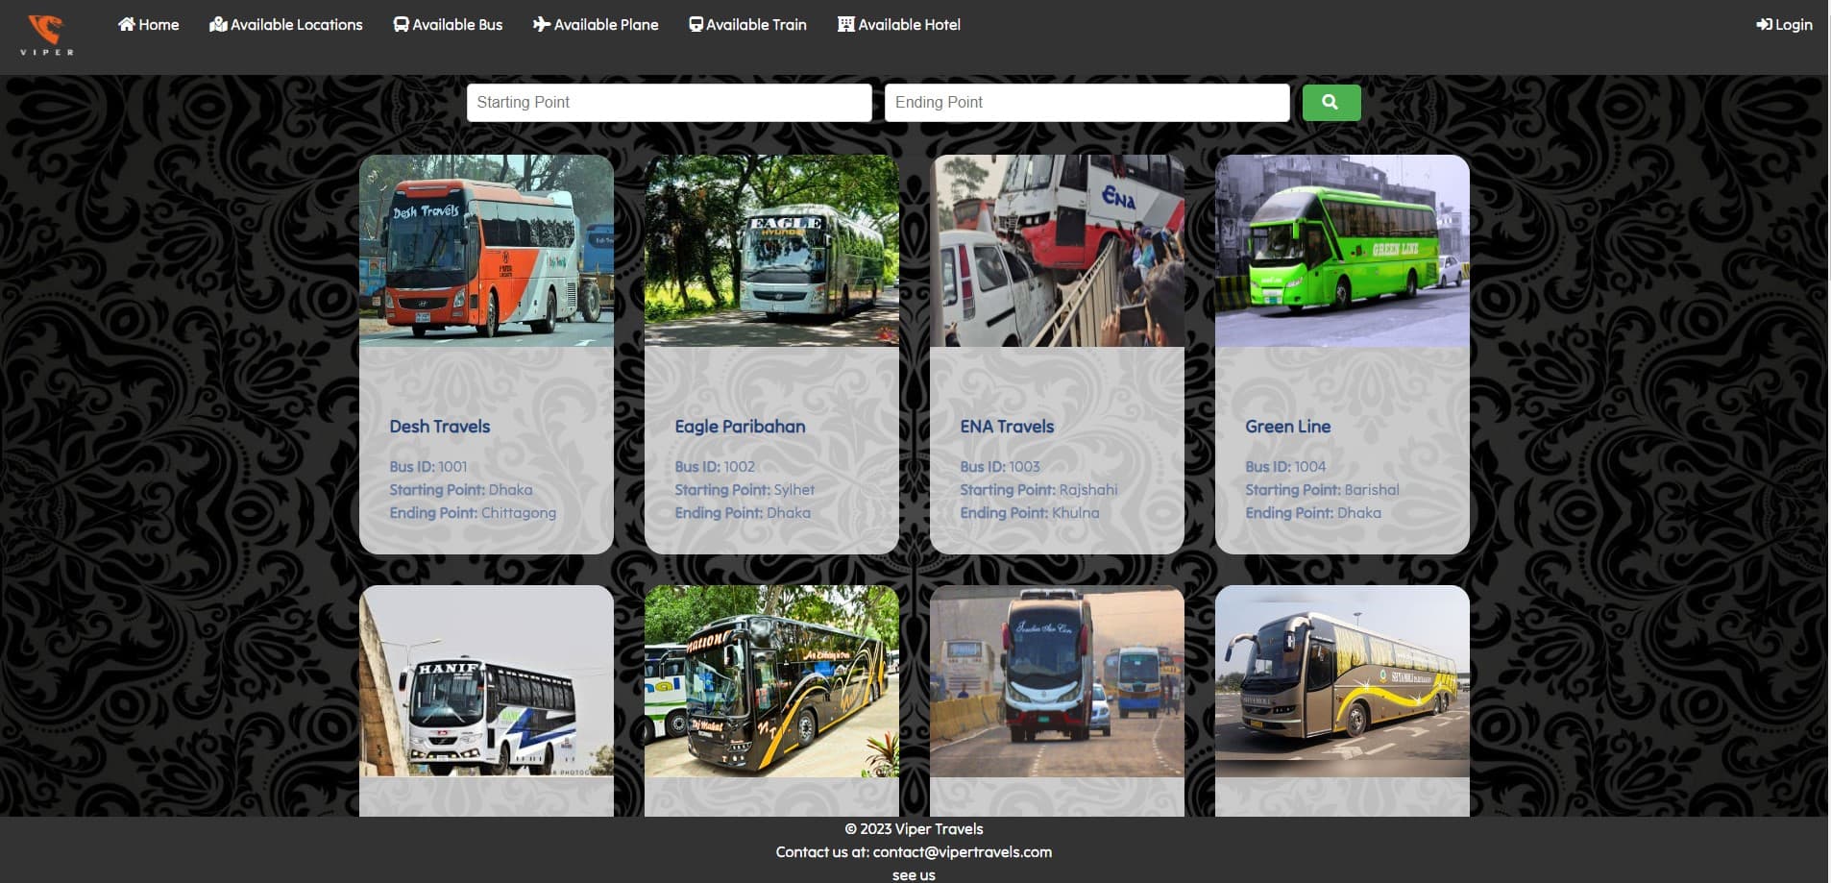Click the Viper logo
The width and height of the screenshot is (1831, 883).
tap(46, 37)
